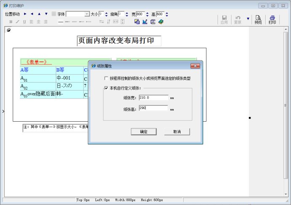Image resolution: width=291 pixels, height=205 pixels.
Task: Click the move-up arrow in 位置移动
Action: point(39,14)
